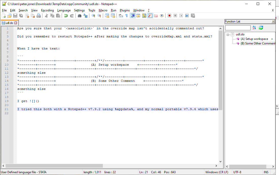
Task: Open the View menu
Action: click(x=34, y=10)
